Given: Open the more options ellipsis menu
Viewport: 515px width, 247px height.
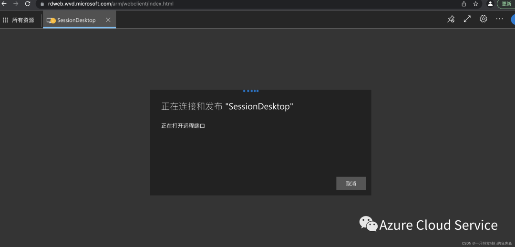Looking at the screenshot, I should point(500,19).
